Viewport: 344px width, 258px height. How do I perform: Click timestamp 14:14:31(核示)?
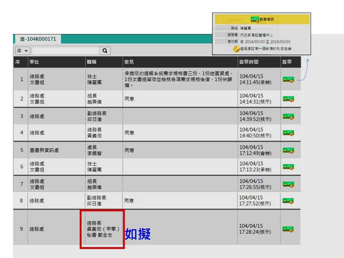(x=255, y=102)
